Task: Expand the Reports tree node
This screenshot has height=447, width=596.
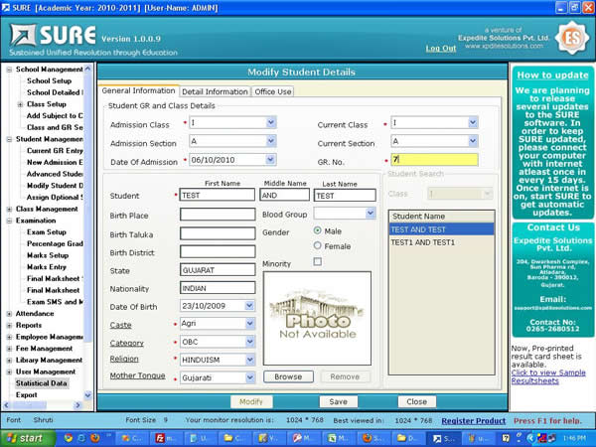Action: point(10,326)
